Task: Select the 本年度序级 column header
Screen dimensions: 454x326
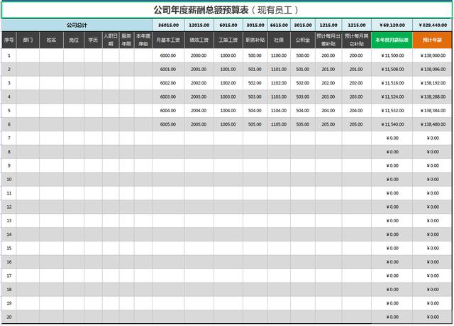Action: coord(143,40)
